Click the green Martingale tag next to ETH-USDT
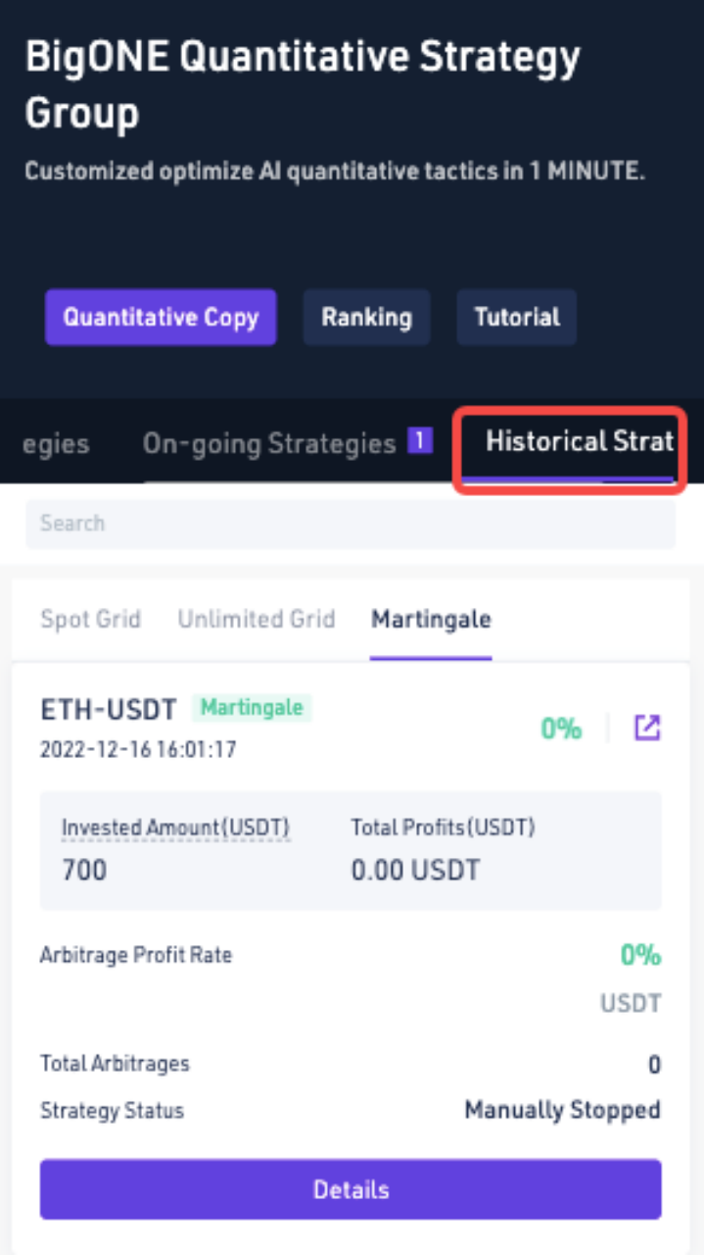 [252, 707]
